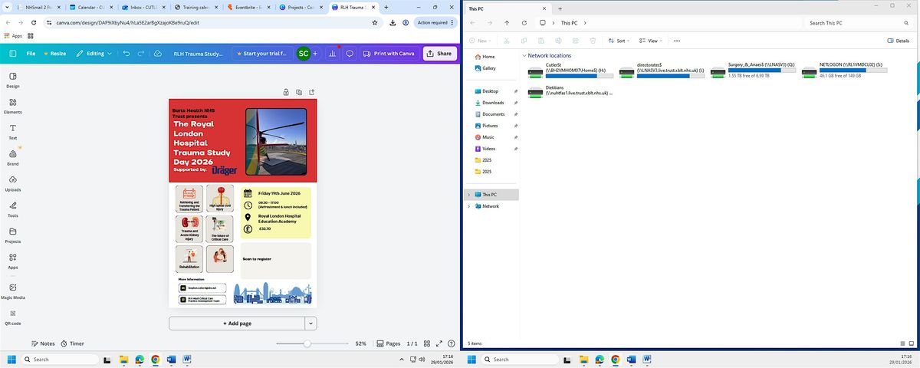Click the Share button

point(439,54)
